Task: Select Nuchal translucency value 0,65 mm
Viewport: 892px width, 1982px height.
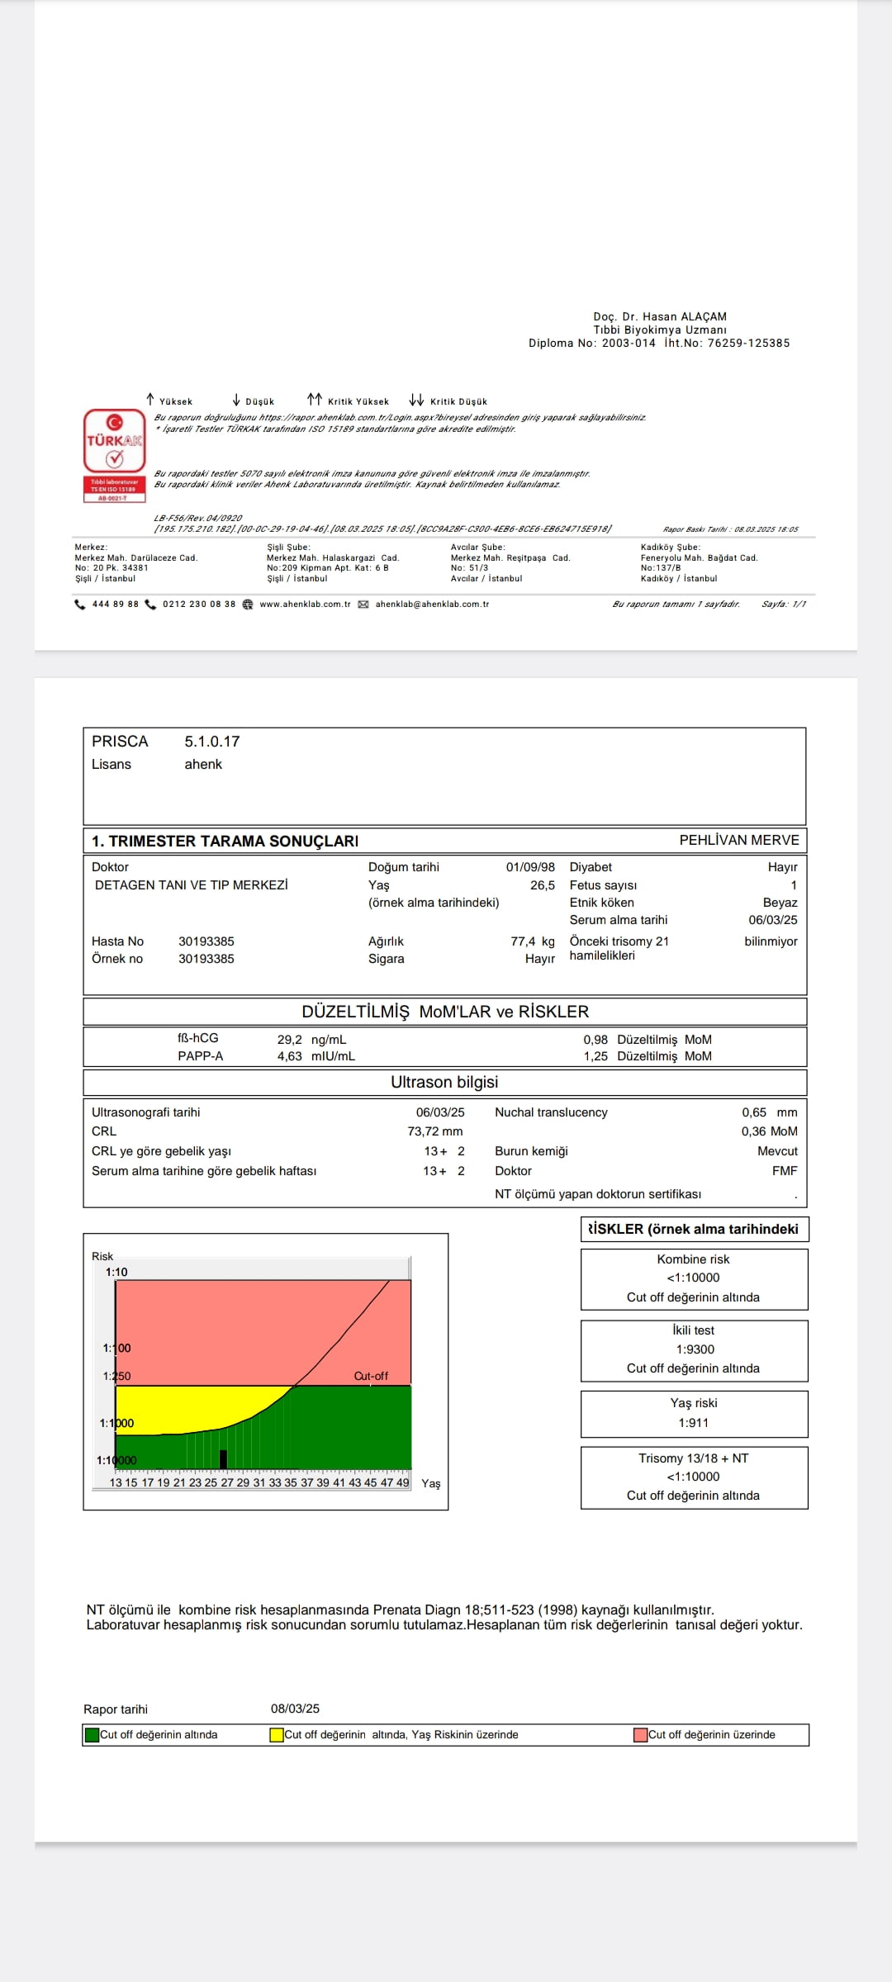Action: [x=770, y=1112]
